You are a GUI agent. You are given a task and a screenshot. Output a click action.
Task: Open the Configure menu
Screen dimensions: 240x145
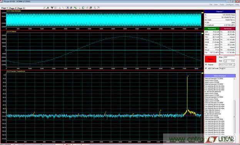pos(230,5)
